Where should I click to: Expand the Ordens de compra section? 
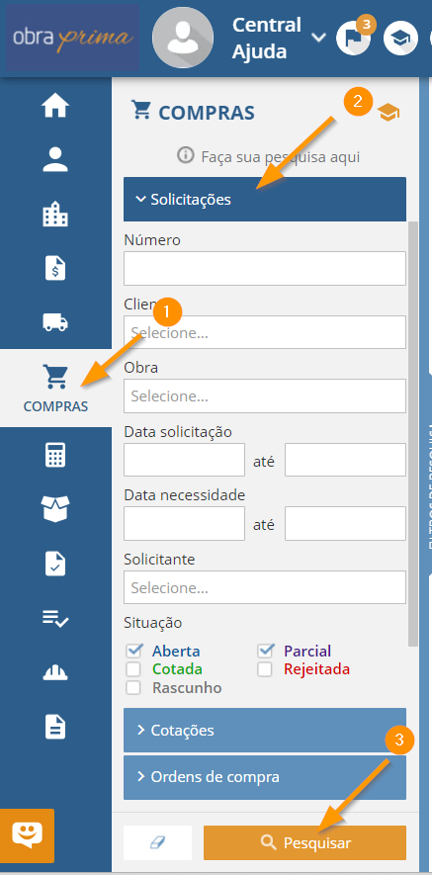[265, 777]
